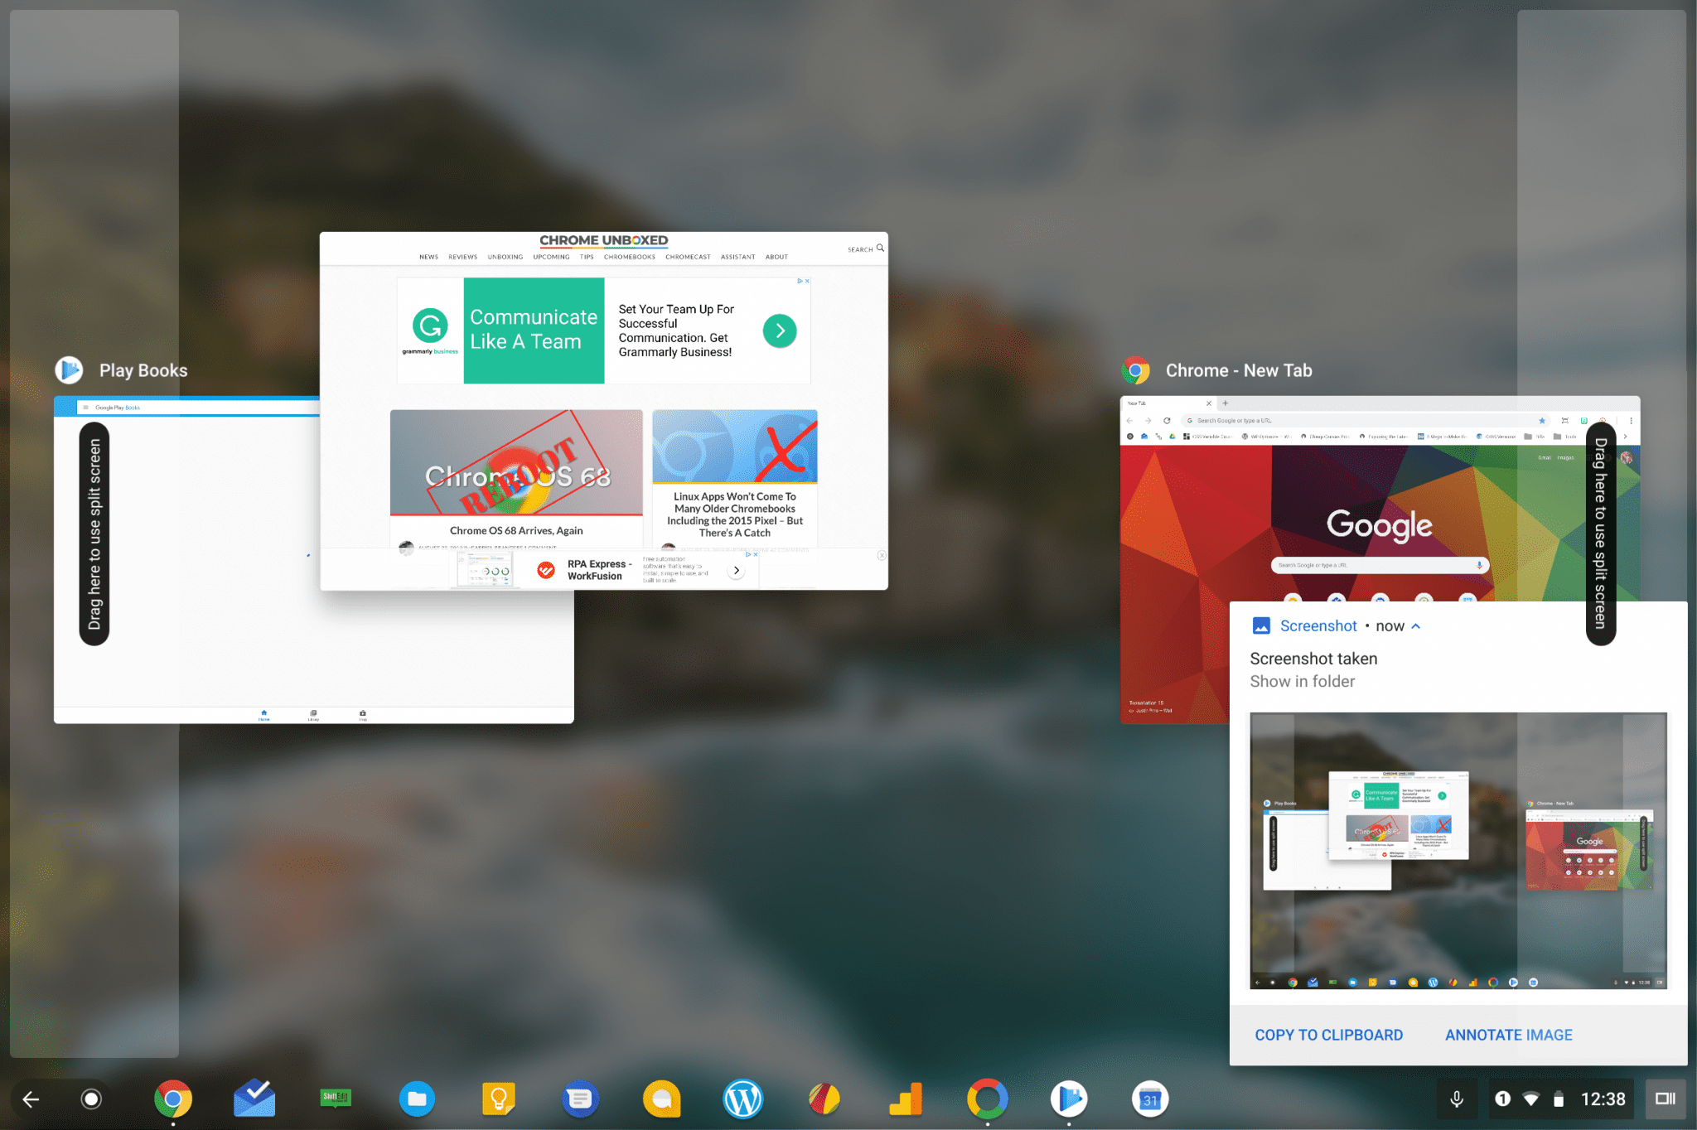
Task: Click COPY TO CLIPBOARD in the notification
Action: click(1328, 1035)
